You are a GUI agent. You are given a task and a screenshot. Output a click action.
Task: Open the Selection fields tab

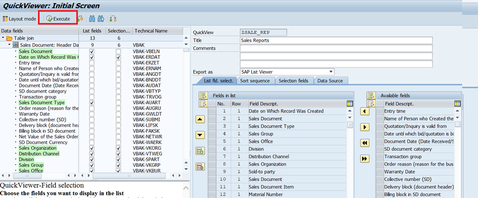(x=293, y=81)
